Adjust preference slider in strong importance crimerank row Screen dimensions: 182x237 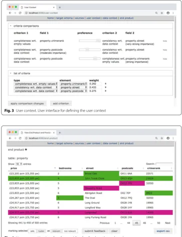click(x=90, y=59)
